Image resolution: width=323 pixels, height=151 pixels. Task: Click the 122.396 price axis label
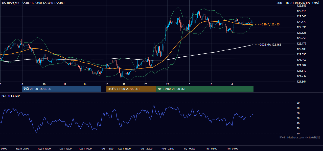pyautogui.click(x=302, y=27)
